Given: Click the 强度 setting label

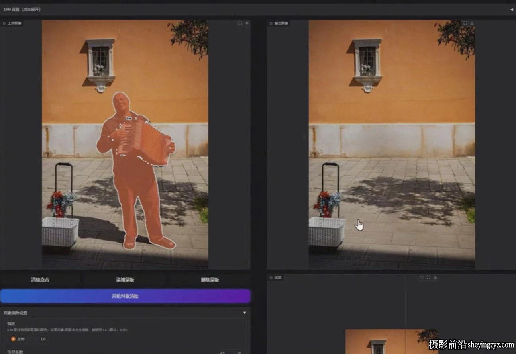Looking at the screenshot, I should 11,324.
